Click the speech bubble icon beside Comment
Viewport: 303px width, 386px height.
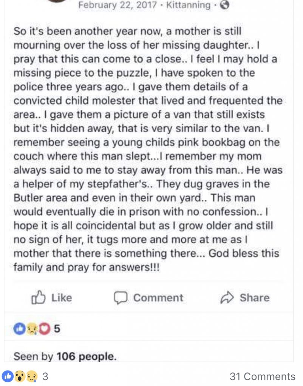pyautogui.click(x=121, y=298)
